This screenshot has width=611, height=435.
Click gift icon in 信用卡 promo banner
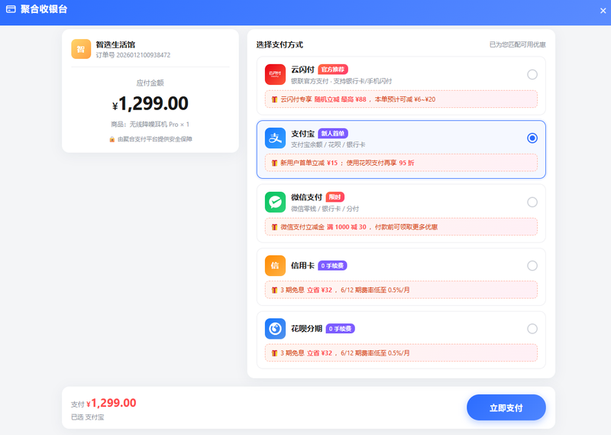coord(274,291)
